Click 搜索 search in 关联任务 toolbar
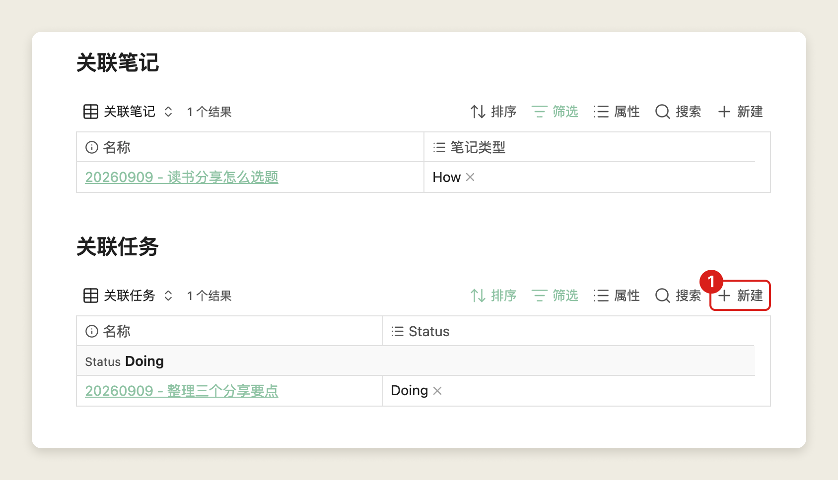Screen dimensions: 838x480 click(678, 296)
